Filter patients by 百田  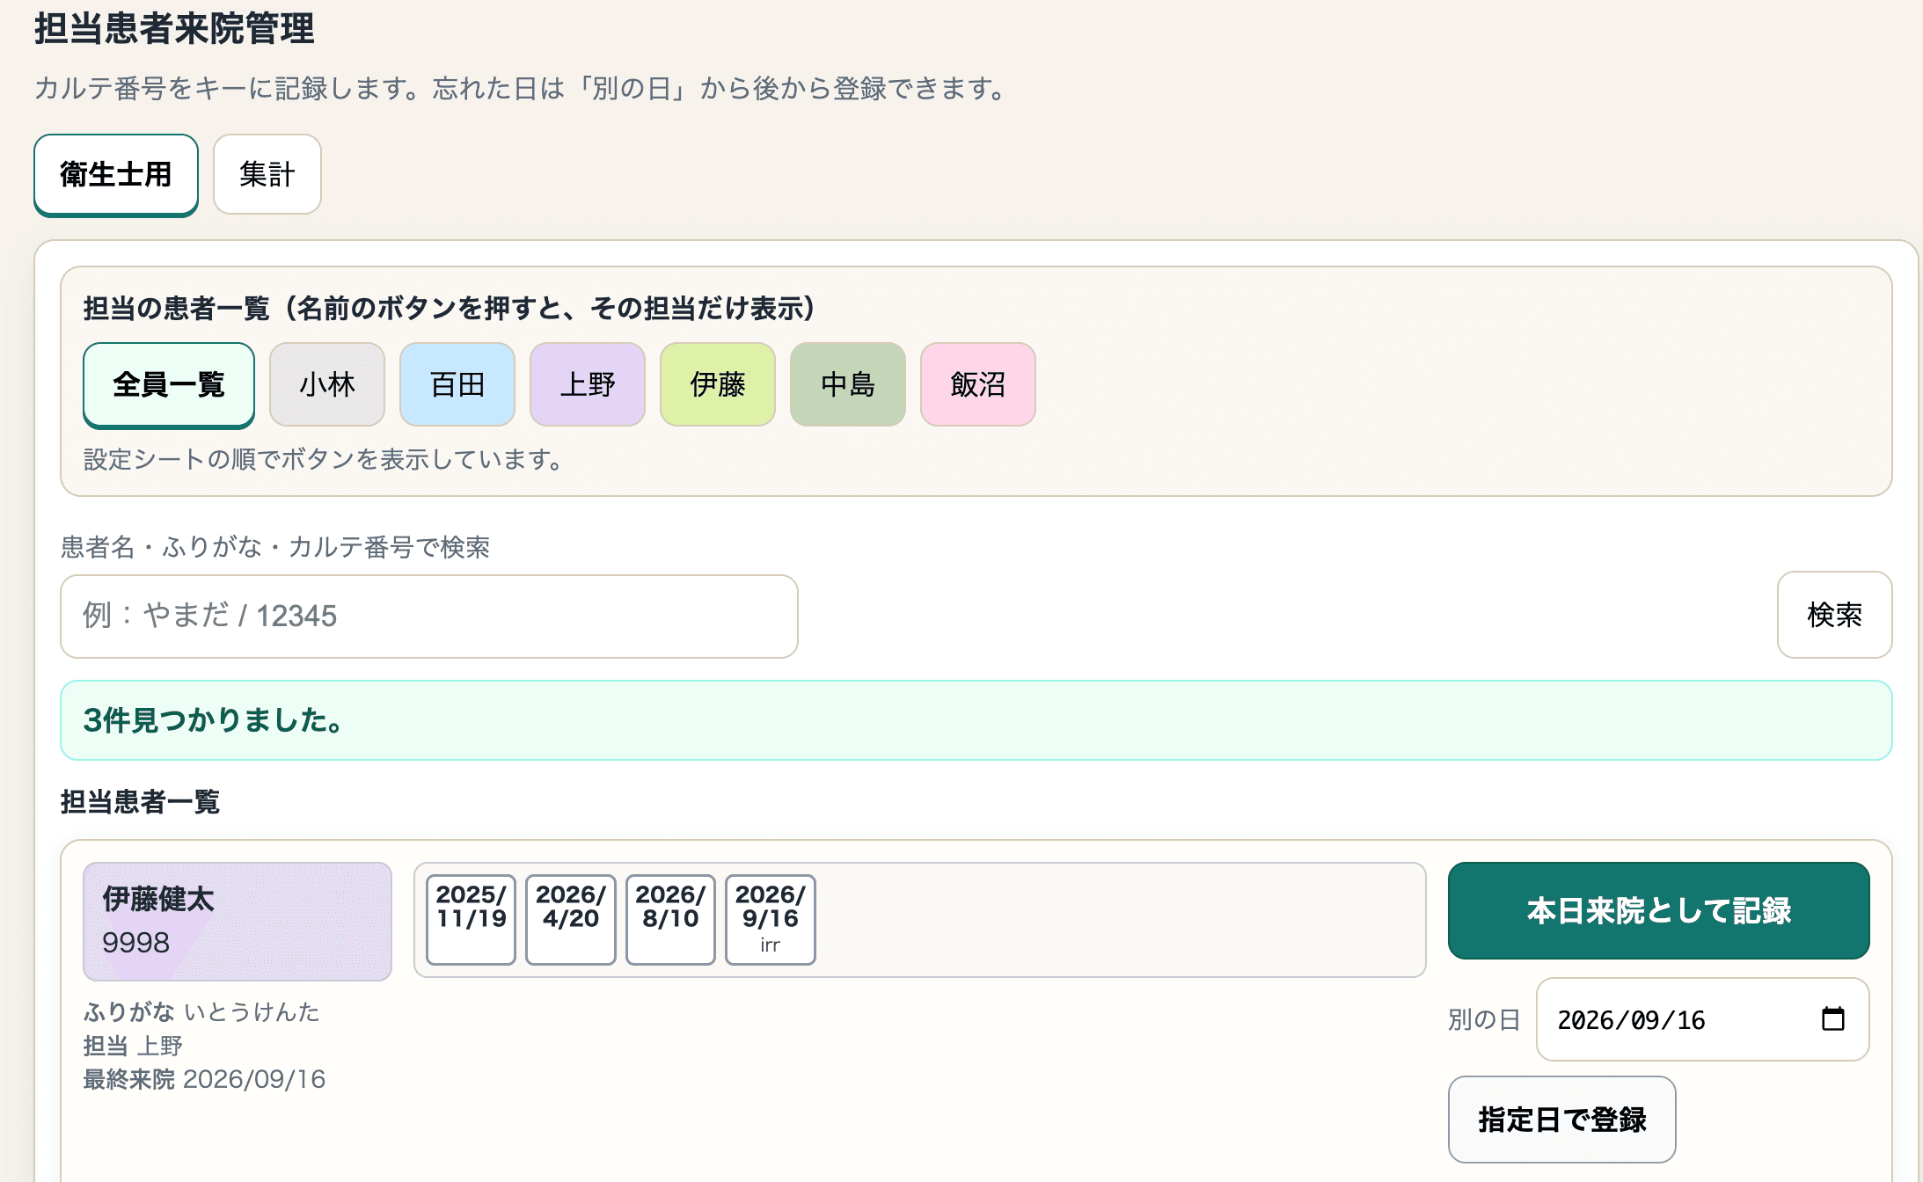coord(457,384)
